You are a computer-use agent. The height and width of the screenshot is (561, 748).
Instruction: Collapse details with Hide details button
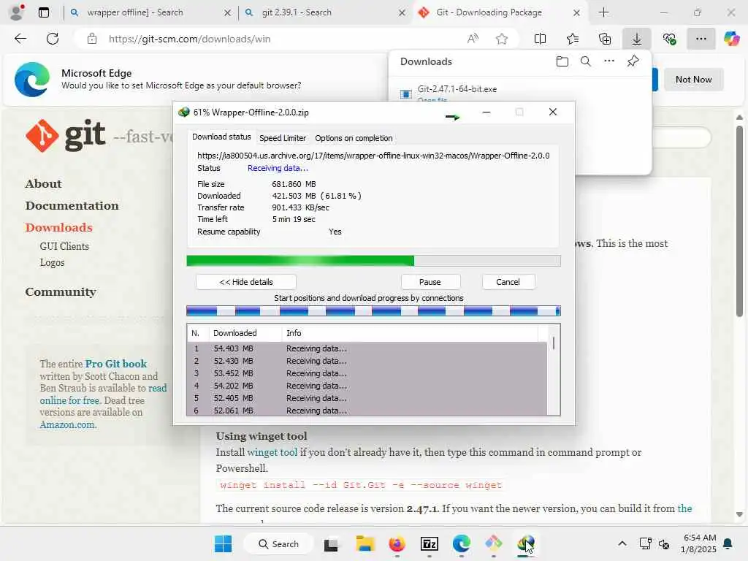click(246, 282)
